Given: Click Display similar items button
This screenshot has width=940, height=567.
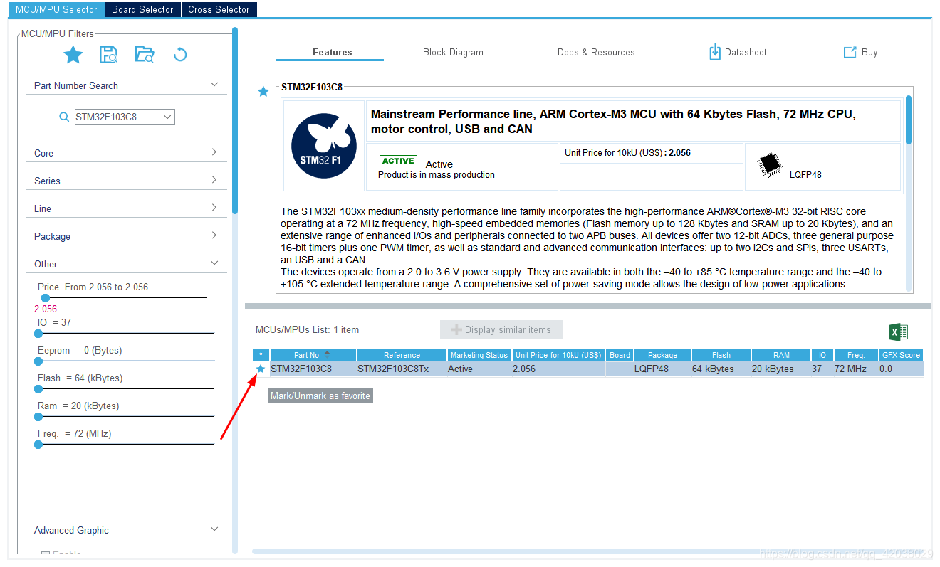Looking at the screenshot, I should pos(501,329).
